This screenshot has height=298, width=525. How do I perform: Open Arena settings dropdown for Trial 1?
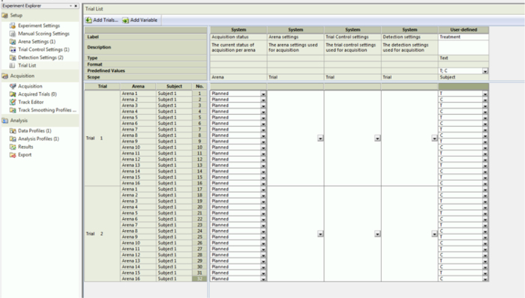pyautogui.click(x=320, y=139)
